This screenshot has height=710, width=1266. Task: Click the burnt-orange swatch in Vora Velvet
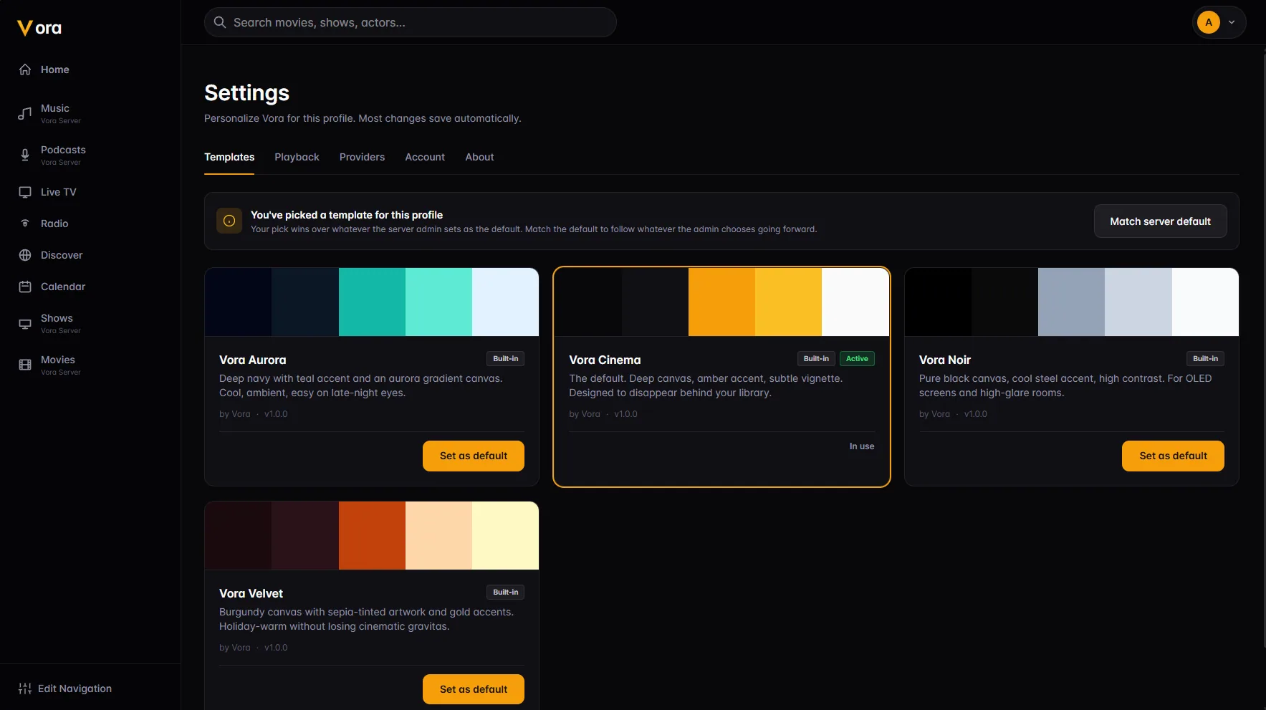(x=372, y=535)
